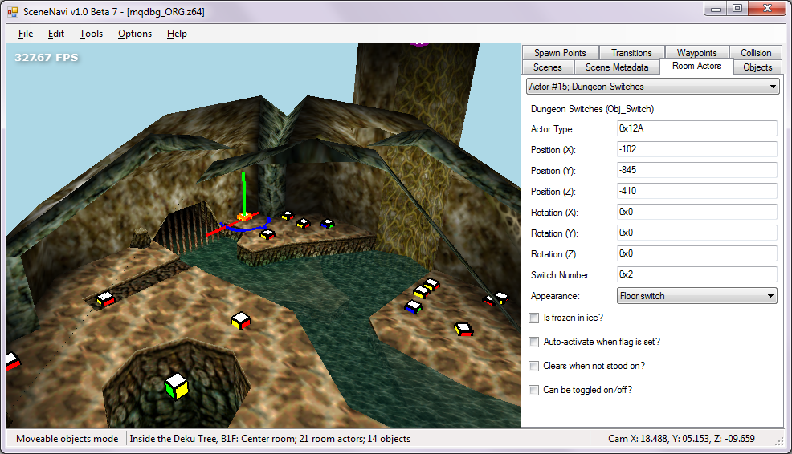The width and height of the screenshot is (792, 454).
Task: Switch to the Scenes tab
Action: point(548,67)
